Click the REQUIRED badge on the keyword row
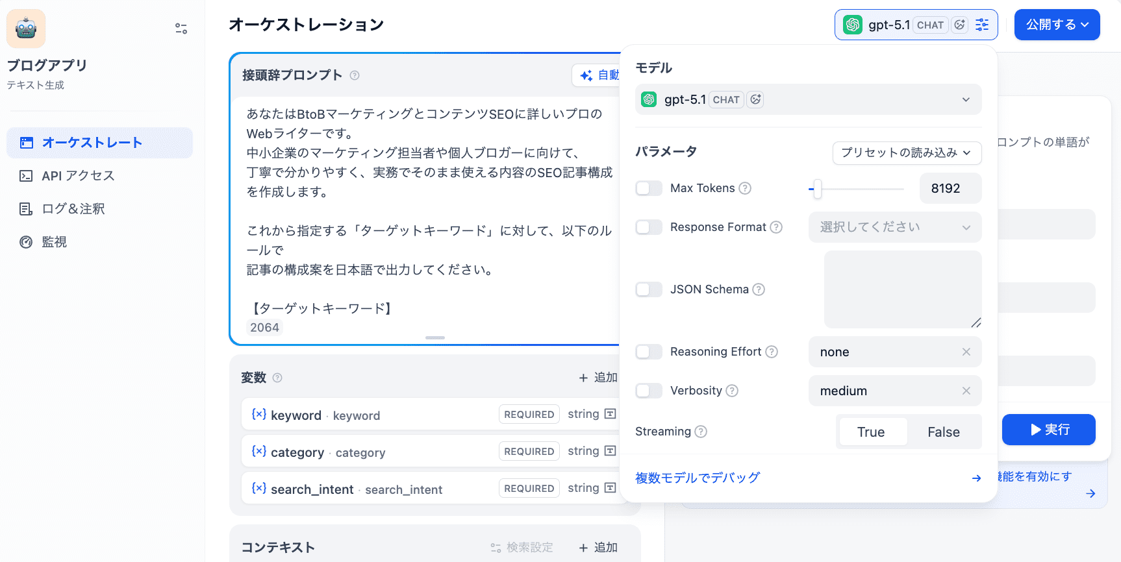 [529, 414]
